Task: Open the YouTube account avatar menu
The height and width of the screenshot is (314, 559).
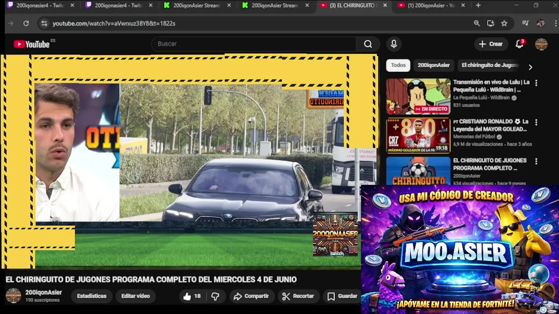Action: point(541,44)
